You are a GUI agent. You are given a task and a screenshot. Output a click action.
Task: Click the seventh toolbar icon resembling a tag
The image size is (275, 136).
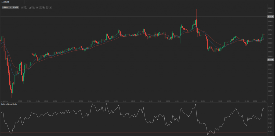click(x=44, y=7)
